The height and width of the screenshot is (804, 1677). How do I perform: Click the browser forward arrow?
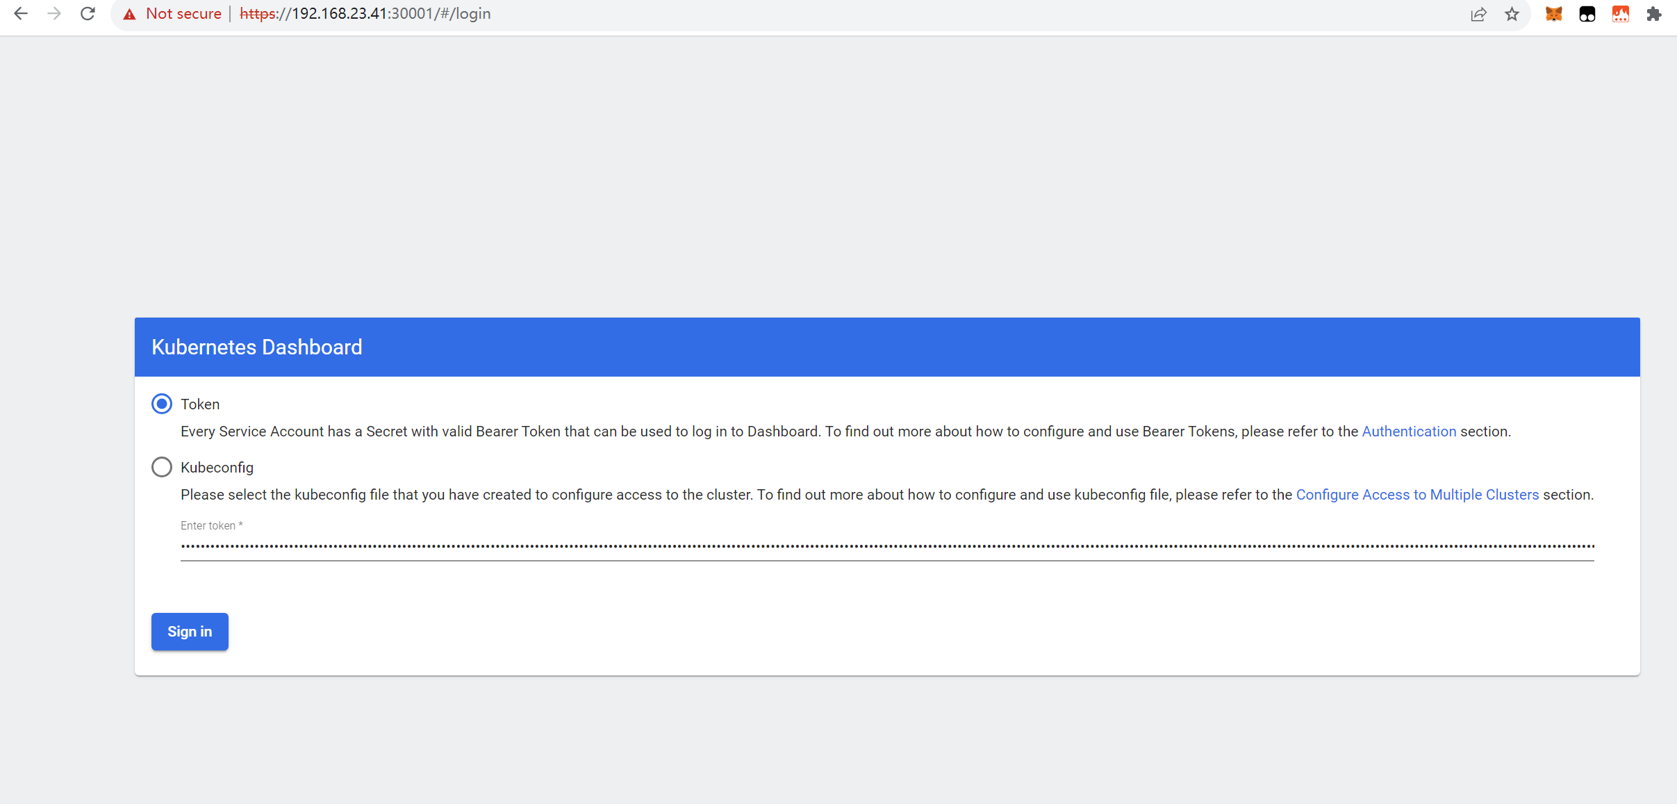pos(54,14)
